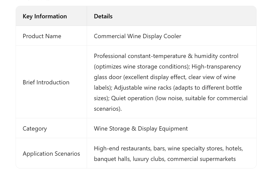The image size is (273, 174).
Task: Click the word "hotels" in scenarios
Action: coord(234,148)
